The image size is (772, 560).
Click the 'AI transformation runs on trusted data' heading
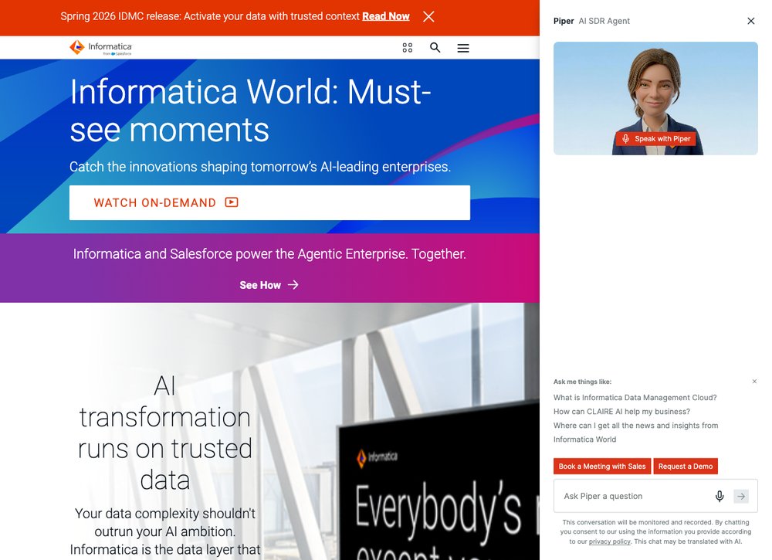[165, 433]
